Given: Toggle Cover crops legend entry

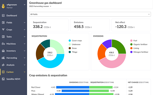Looking at the screenshot, I should 75,40.
